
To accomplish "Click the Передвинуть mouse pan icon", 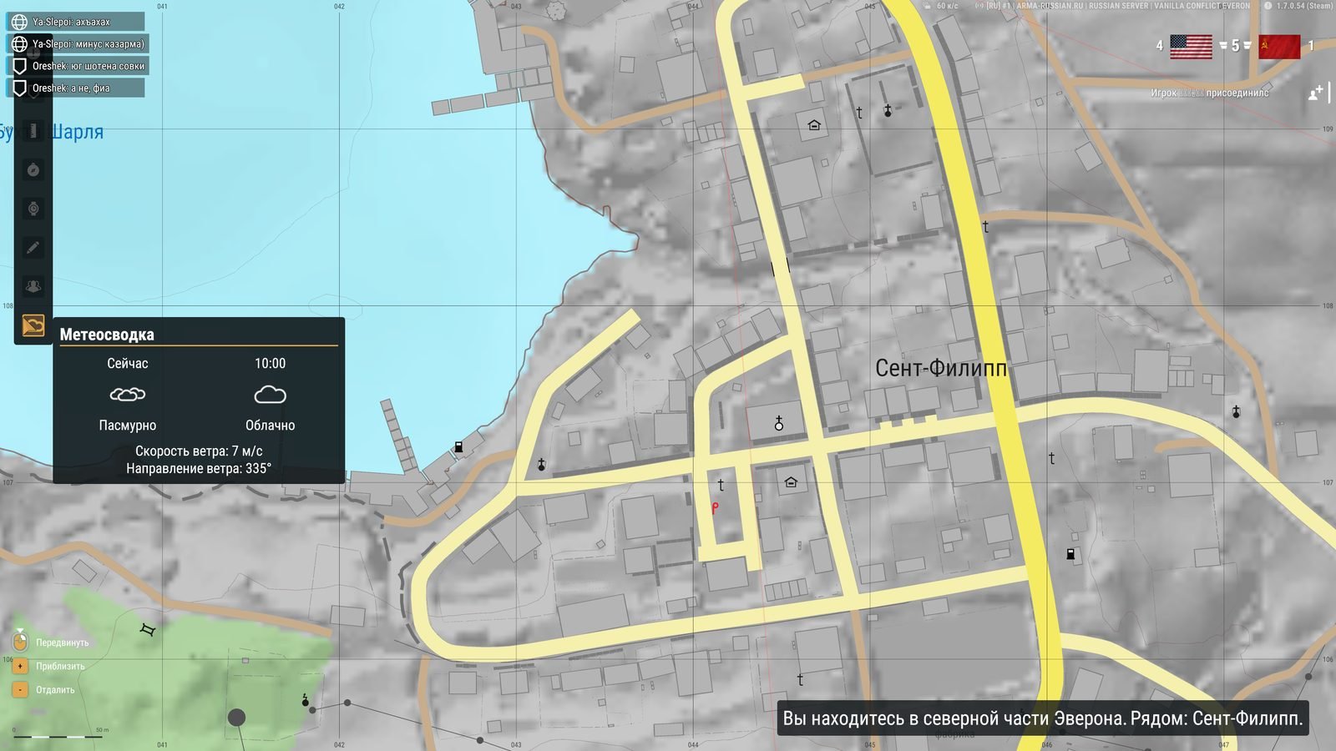I will [21, 642].
